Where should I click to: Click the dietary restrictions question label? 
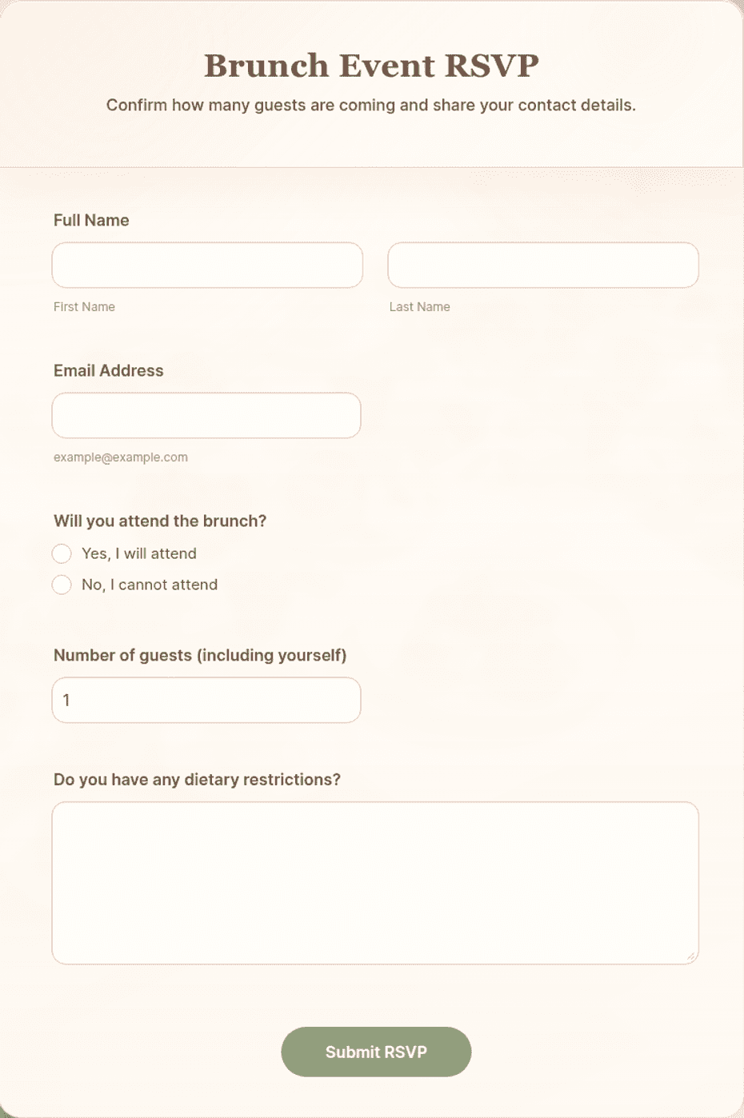point(197,779)
